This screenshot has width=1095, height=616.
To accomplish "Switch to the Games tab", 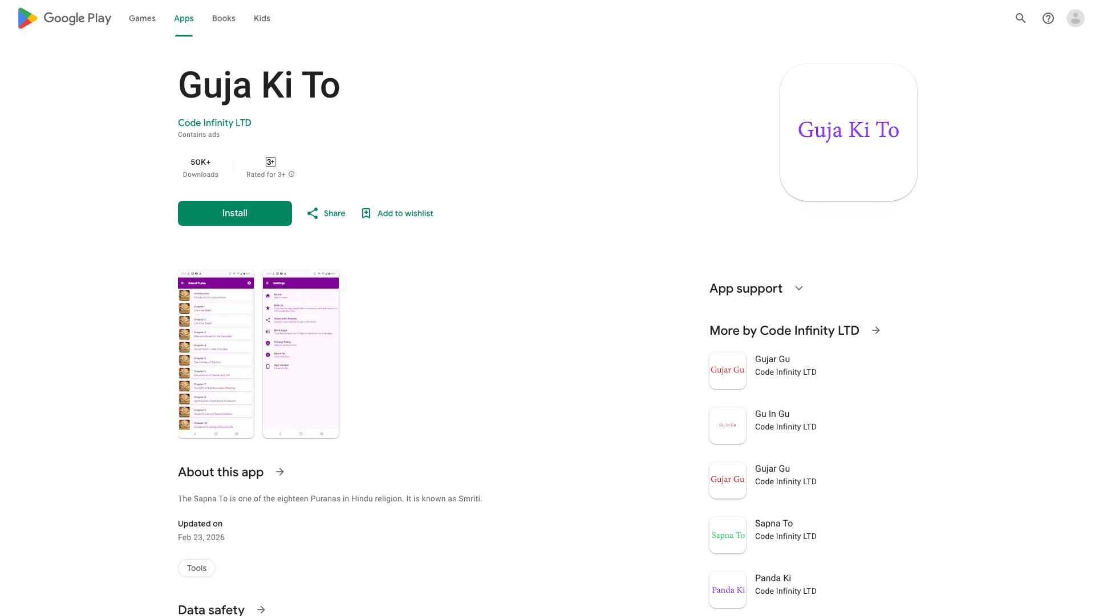I will (x=142, y=18).
